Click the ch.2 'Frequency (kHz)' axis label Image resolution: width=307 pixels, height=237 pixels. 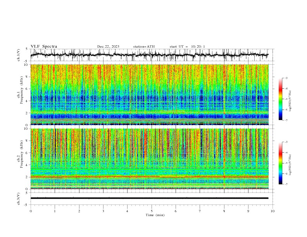pos(22,154)
